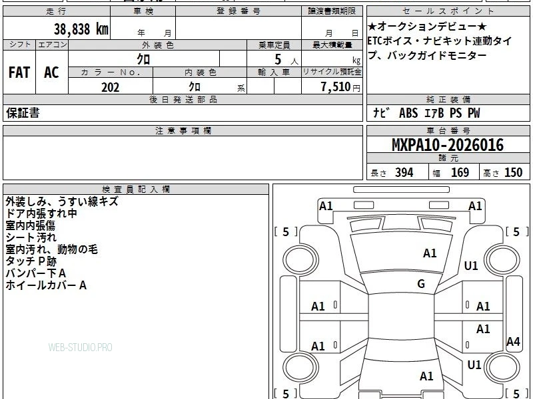The width and height of the screenshot is (533, 399).
Task: Select inspector note 室内内張傷
Action: pos(30,225)
